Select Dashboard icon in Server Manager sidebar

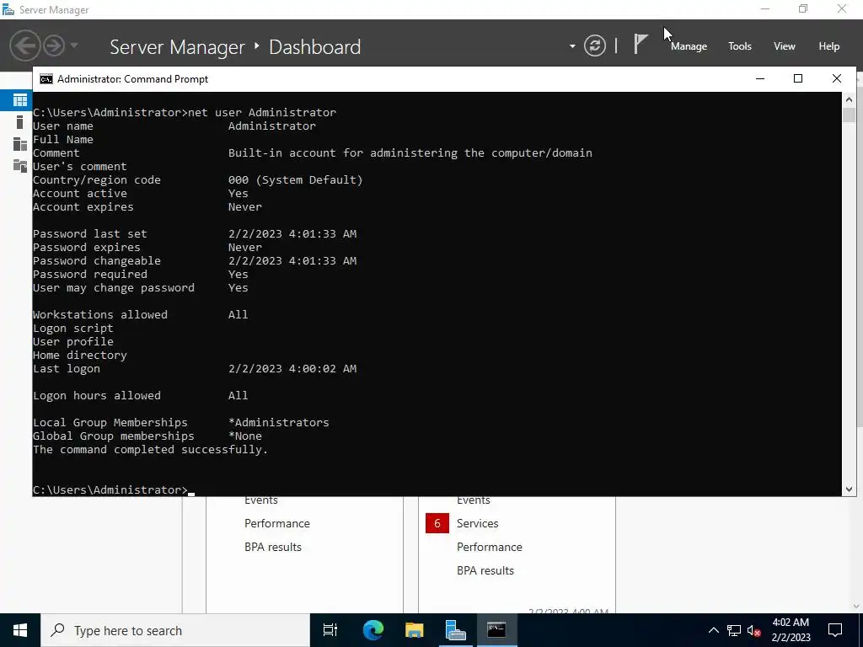[x=20, y=100]
